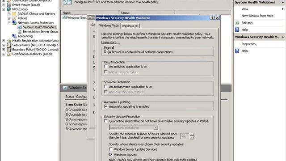The image size is (286, 161).
Task: Click the Policies node icon
Action: 14,18
